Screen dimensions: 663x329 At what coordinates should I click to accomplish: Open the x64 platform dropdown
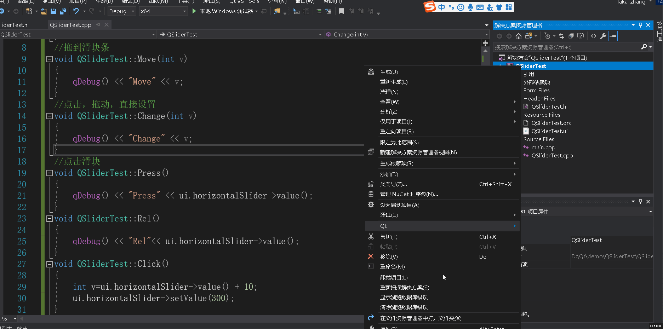point(163,11)
